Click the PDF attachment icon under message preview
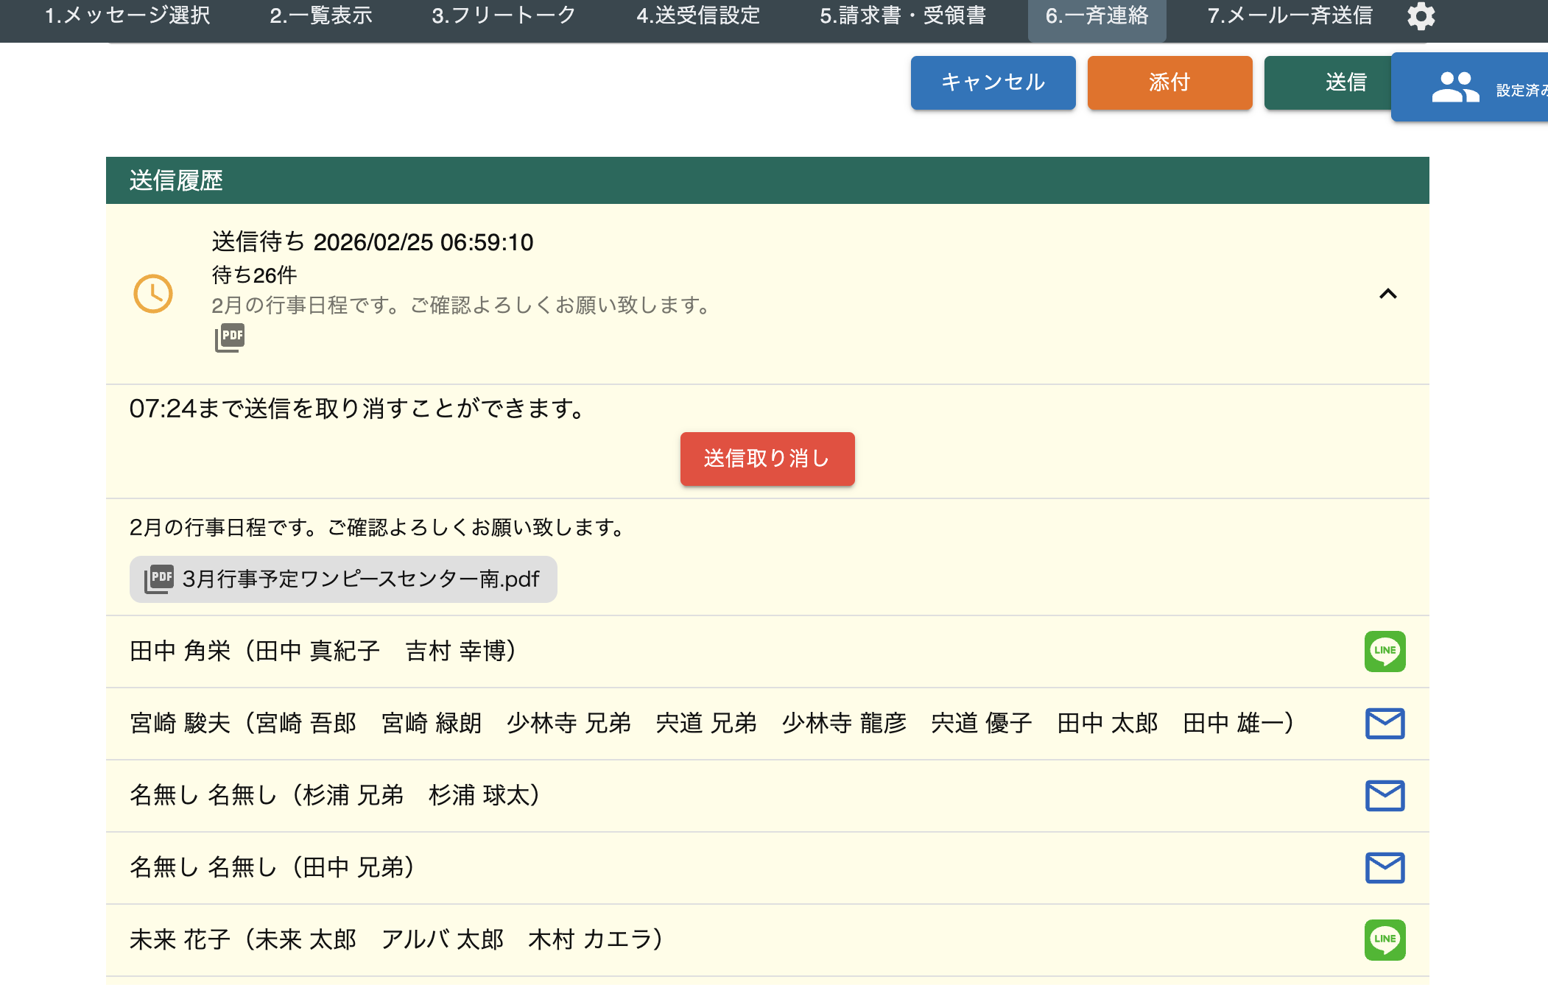Screen dimensions: 1548x985 230,338
